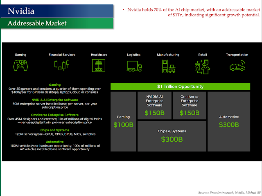This screenshot has width=262, height=196.
Task: Click the 'Transportation' label
Action: click(237, 55)
